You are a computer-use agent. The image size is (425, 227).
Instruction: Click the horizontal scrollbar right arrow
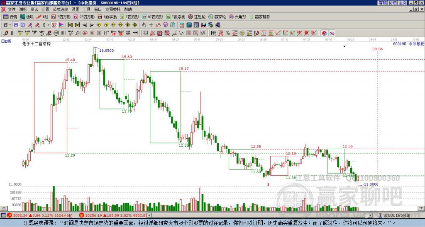point(371,215)
